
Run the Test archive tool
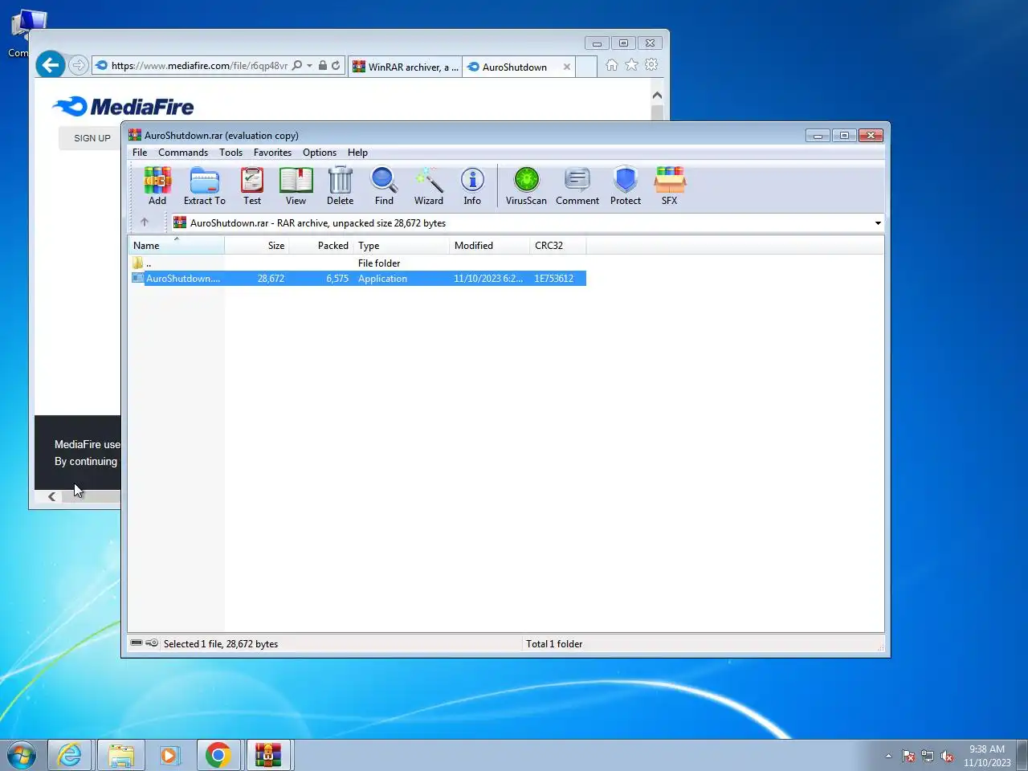(x=252, y=186)
